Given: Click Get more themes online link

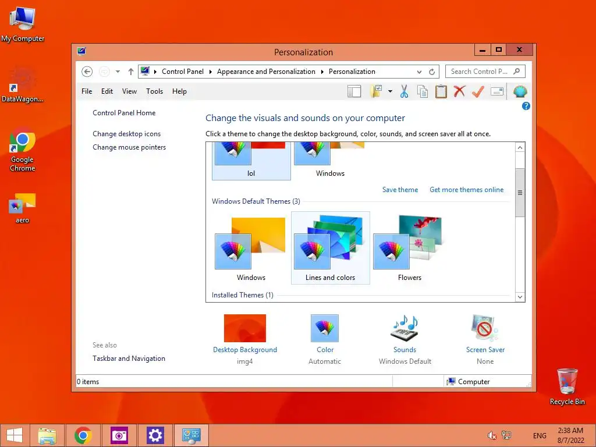Looking at the screenshot, I should pos(466,190).
